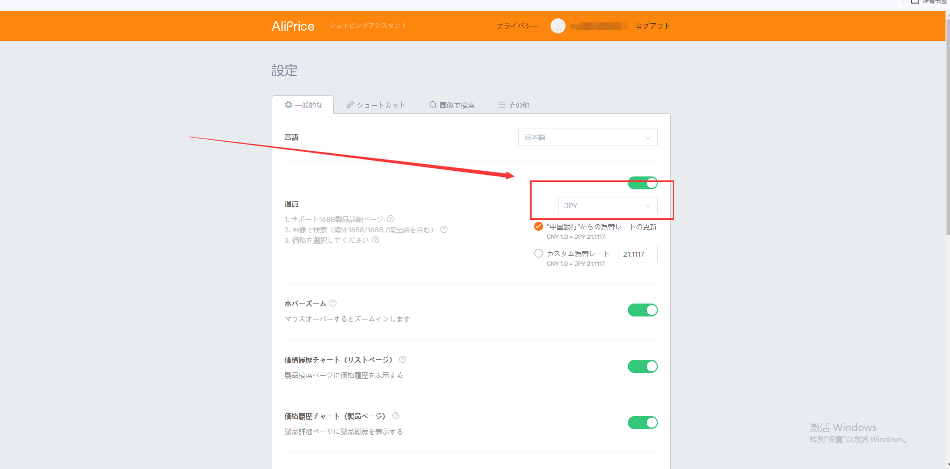The height and width of the screenshot is (469, 950).
Task: Click help icon beside 価格履歴チャート（製品ページ）
Action: pyautogui.click(x=396, y=416)
